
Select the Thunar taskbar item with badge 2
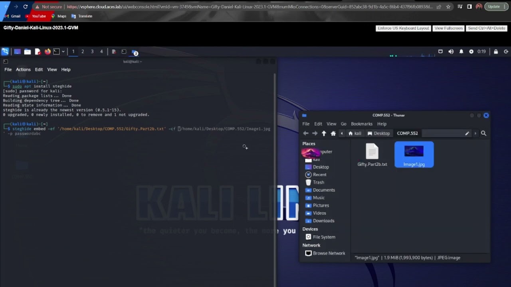135,52
